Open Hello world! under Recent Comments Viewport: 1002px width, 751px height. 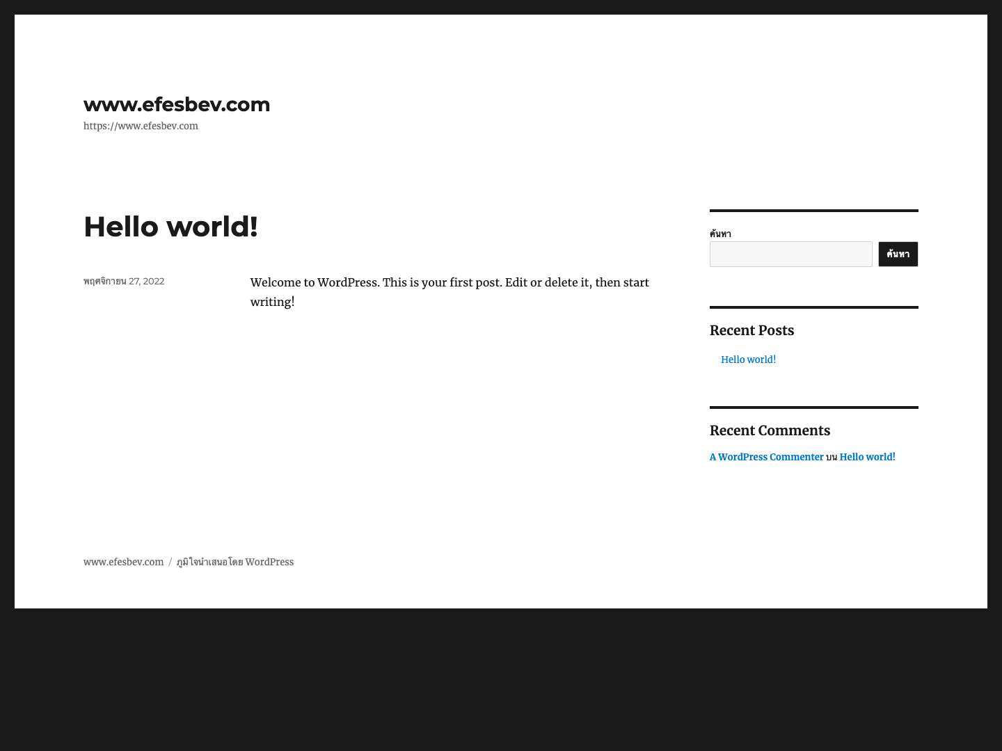click(866, 457)
